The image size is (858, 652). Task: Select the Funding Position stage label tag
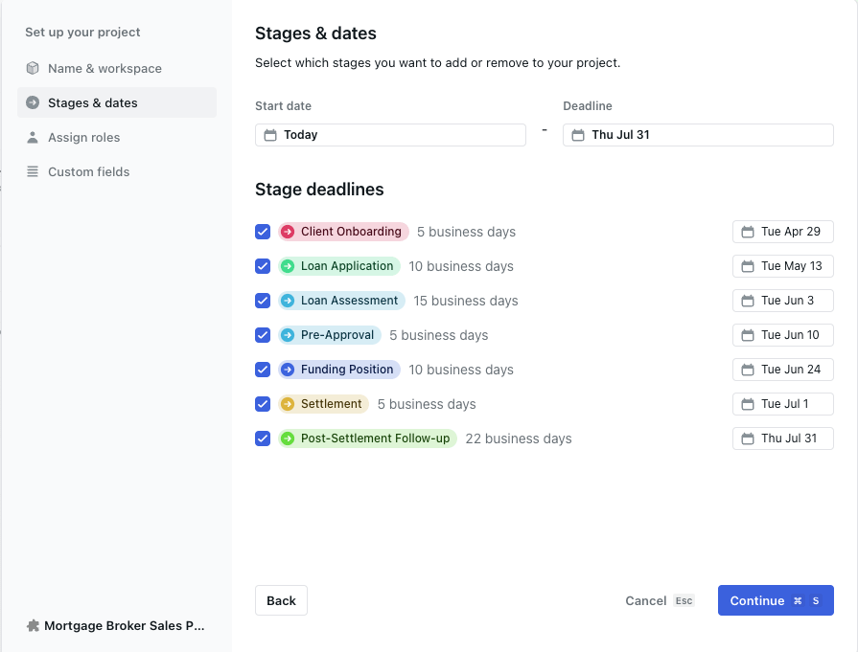click(346, 370)
